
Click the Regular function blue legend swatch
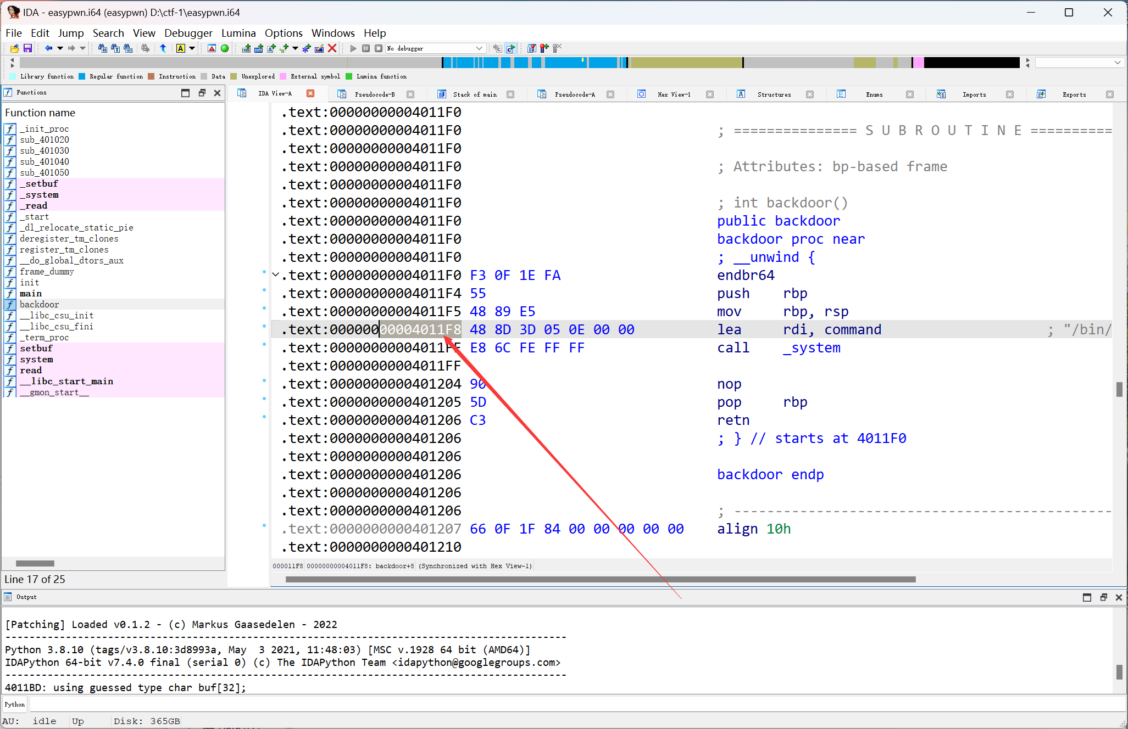pos(82,76)
